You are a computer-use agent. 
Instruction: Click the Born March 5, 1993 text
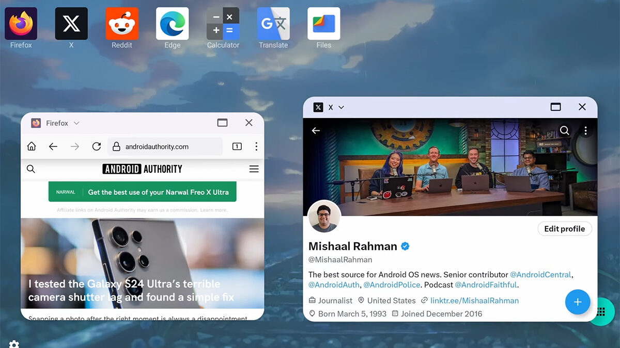(352, 313)
